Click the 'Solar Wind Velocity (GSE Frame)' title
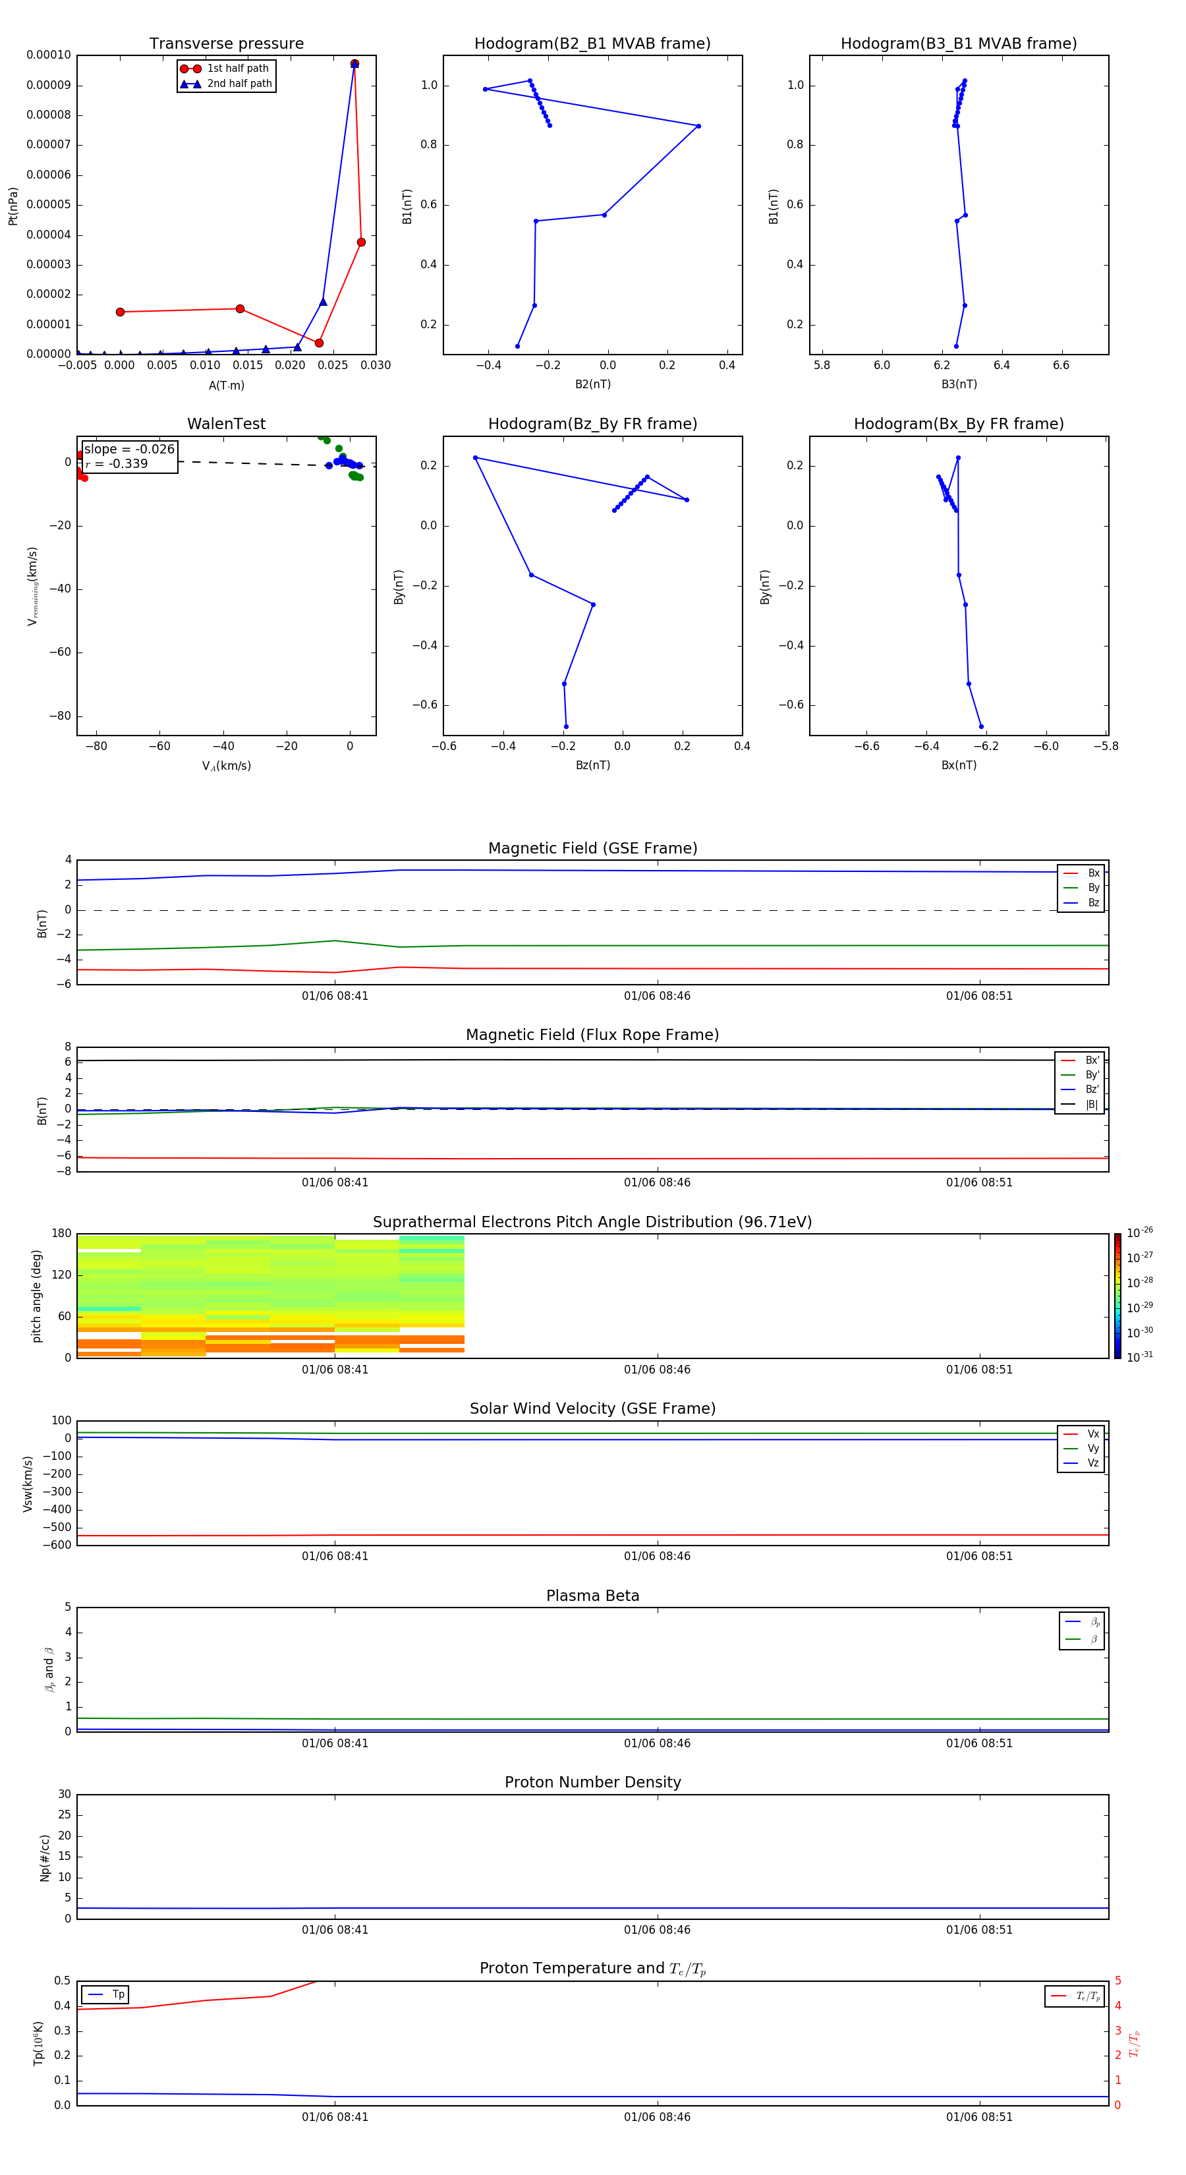The height and width of the screenshot is (2175, 1186). 592,1408
